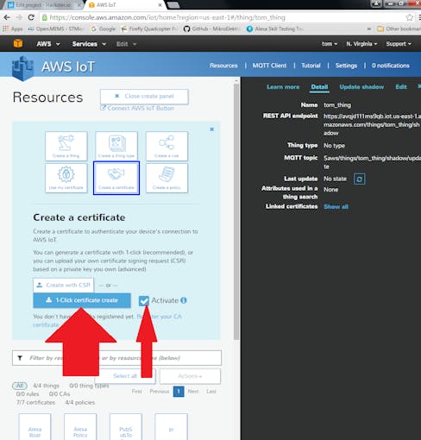The image size is (421, 440).
Task: Expand the Services dropdown
Action: click(89, 44)
